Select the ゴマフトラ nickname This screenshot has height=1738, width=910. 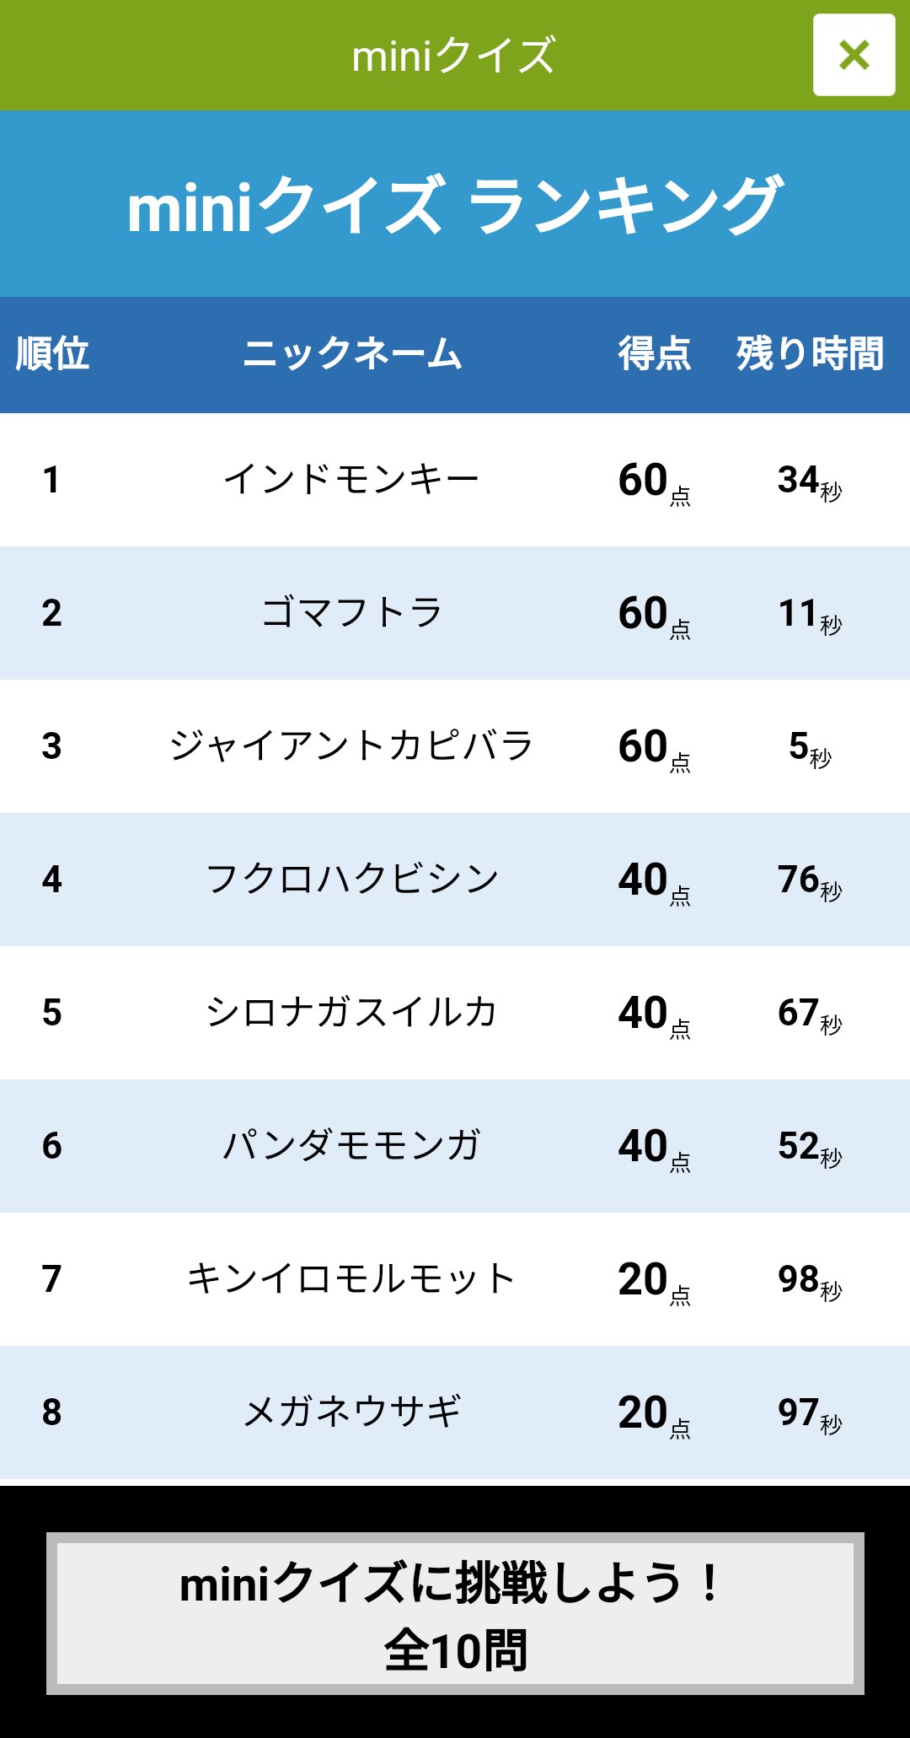(x=351, y=613)
